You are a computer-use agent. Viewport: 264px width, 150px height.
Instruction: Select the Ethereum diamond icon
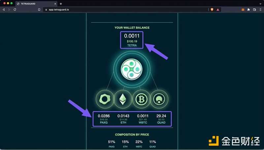click(122, 99)
